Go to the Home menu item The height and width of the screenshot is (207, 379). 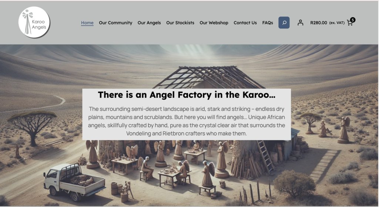pyautogui.click(x=87, y=23)
